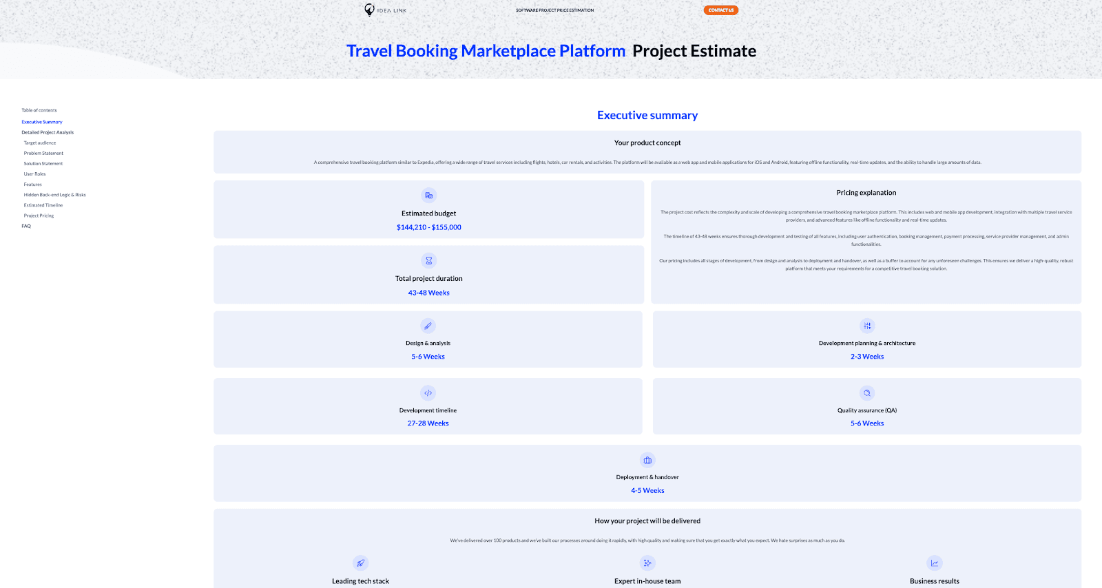Go to Executive Summary in contents
Image resolution: width=1102 pixels, height=588 pixels.
click(x=42, y=122)
